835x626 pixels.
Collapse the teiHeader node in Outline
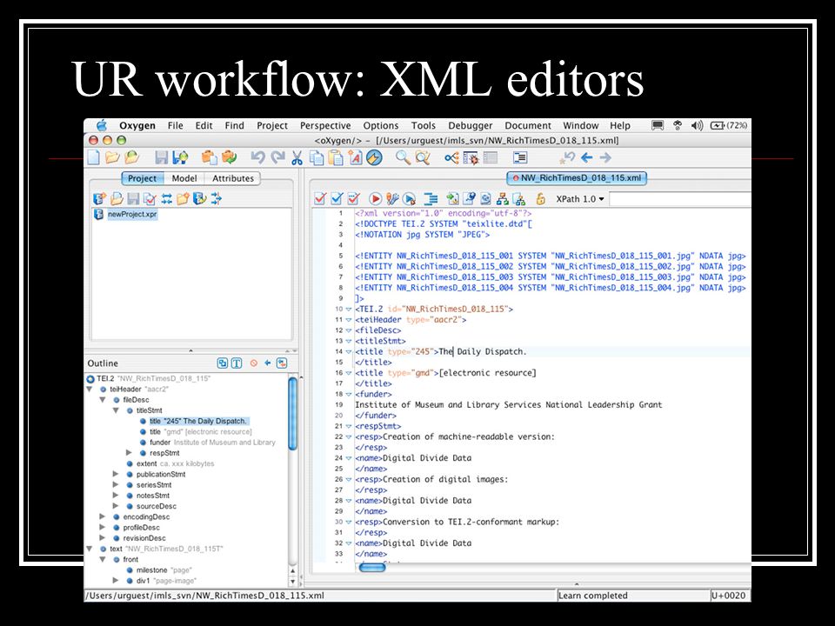[90, 390]
